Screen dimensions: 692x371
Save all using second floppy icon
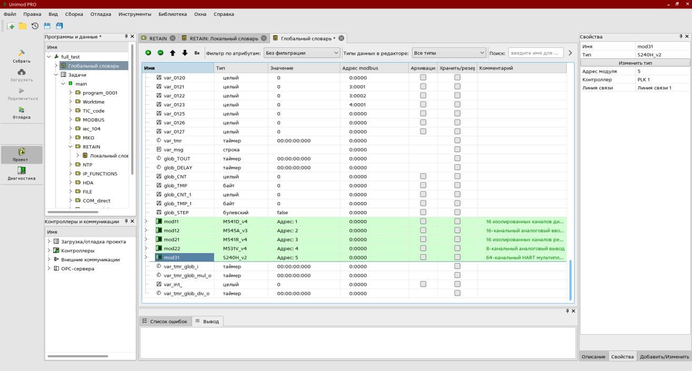pyautogui.click(x=59, y=26)
